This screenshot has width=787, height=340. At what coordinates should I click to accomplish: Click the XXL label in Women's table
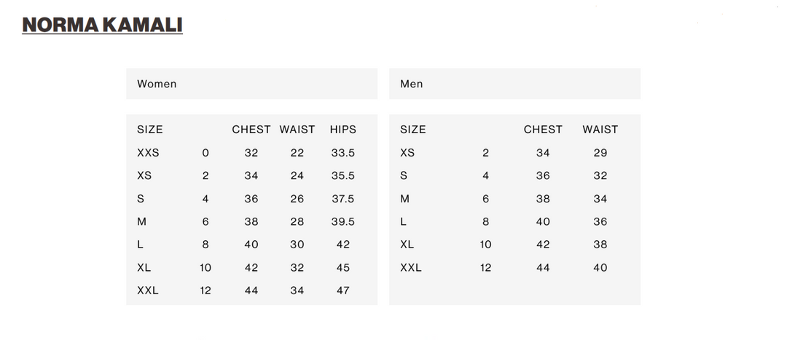[148, 290]
